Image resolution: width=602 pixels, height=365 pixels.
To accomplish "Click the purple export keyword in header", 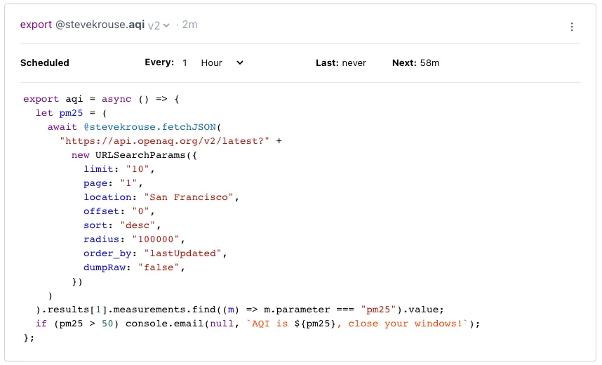I will pos(36,25).
